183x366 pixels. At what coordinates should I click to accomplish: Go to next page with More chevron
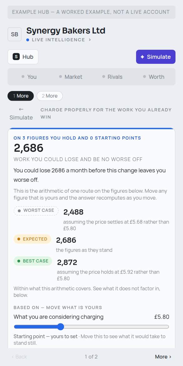coord(163,357)
